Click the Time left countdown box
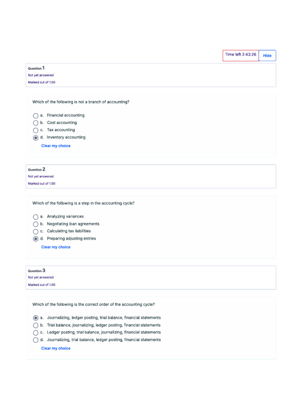The width and height of the screenshot is (301, 402). [x=241, y=55]
